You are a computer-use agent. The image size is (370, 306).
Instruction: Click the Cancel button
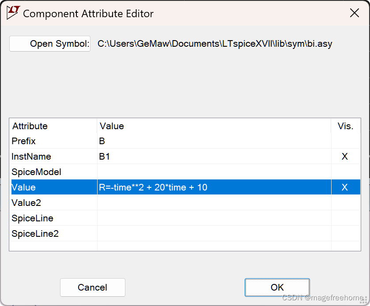click(93, 287)
